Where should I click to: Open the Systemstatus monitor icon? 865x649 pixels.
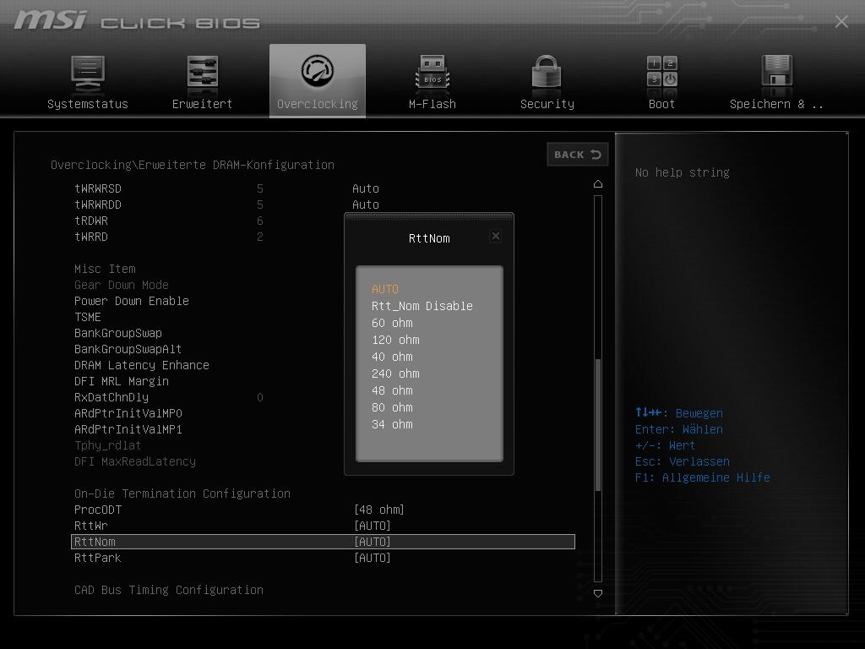click(x=88, y=74)
